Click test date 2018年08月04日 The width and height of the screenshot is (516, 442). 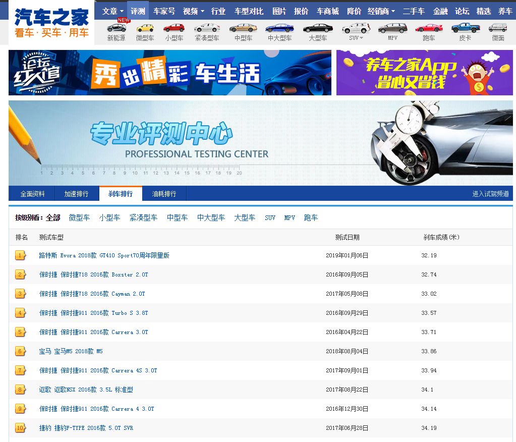347,352
